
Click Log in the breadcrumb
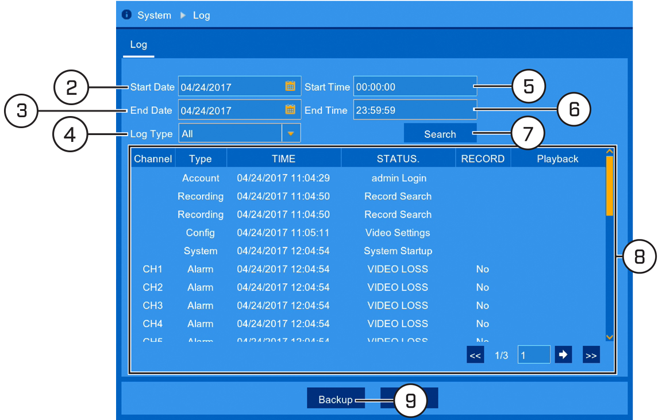click(202, 16)
